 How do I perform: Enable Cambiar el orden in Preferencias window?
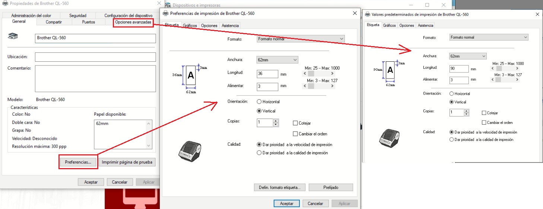coord(295,134)
